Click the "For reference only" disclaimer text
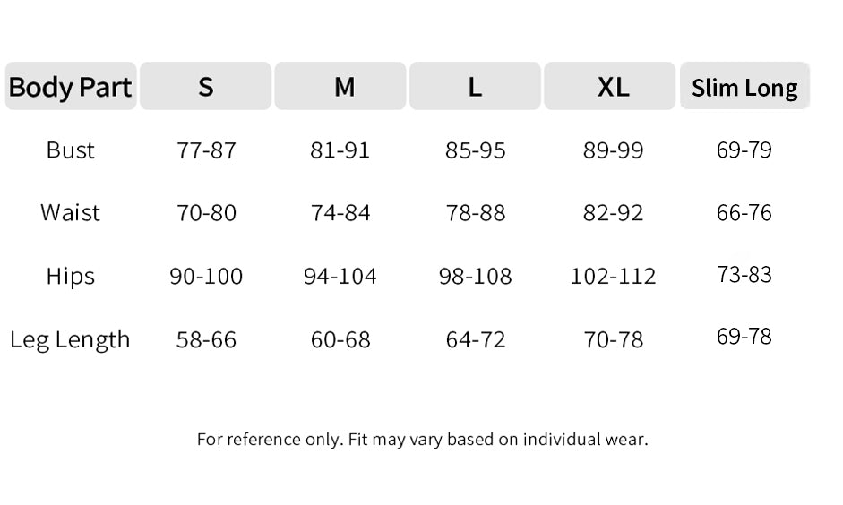 click(422, 439)
